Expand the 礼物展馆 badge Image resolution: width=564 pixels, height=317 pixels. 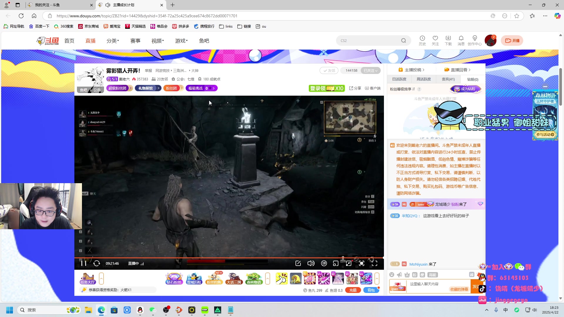tap(148, 88)
